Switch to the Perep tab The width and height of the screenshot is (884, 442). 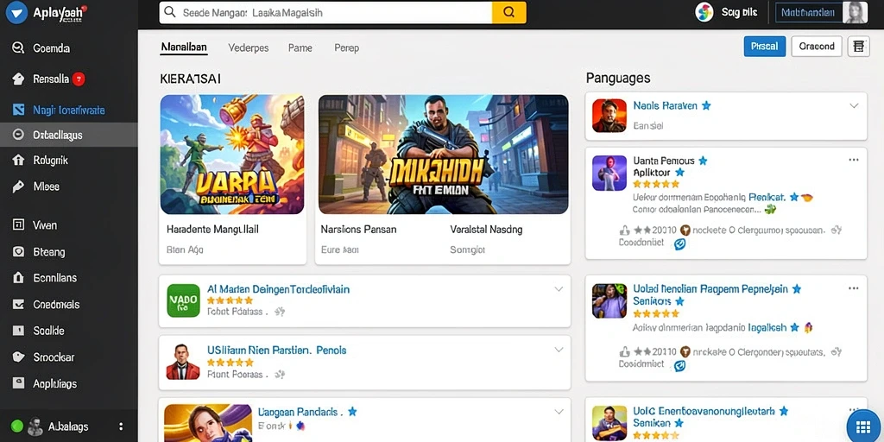(346, 48)
